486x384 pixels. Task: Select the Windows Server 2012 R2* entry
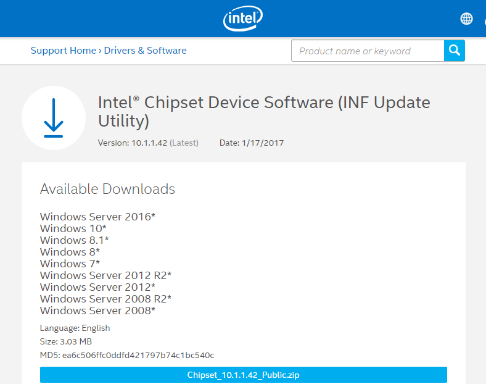[105, 275]
